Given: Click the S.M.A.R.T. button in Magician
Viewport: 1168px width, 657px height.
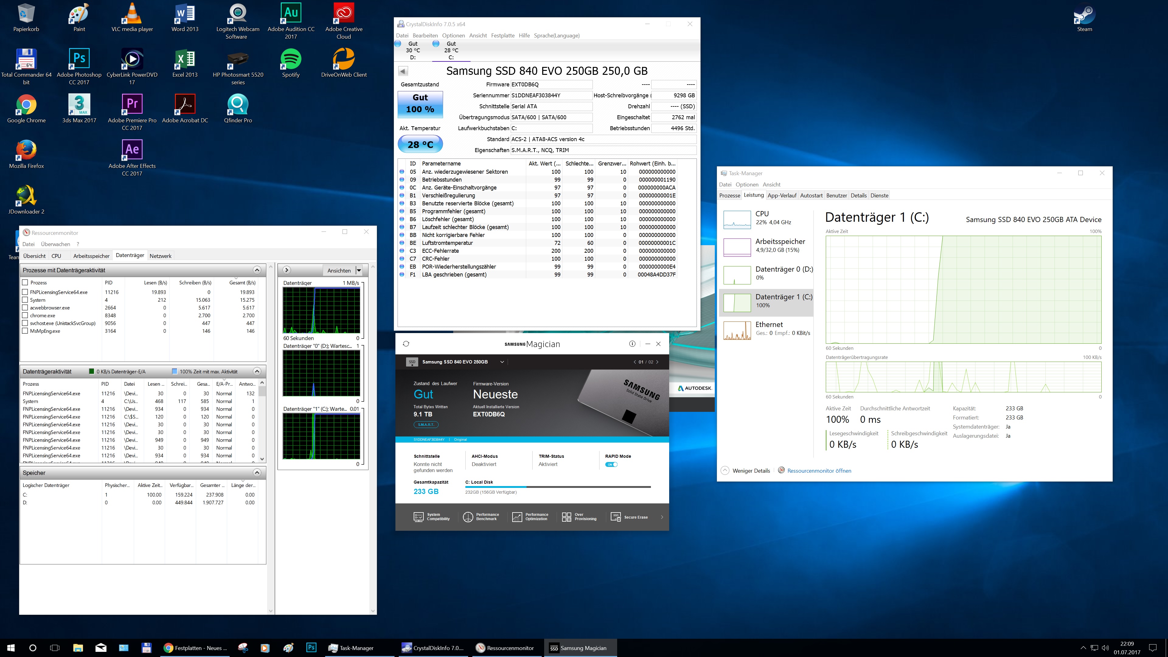Looking at the screenshot, I should point(426,424).
